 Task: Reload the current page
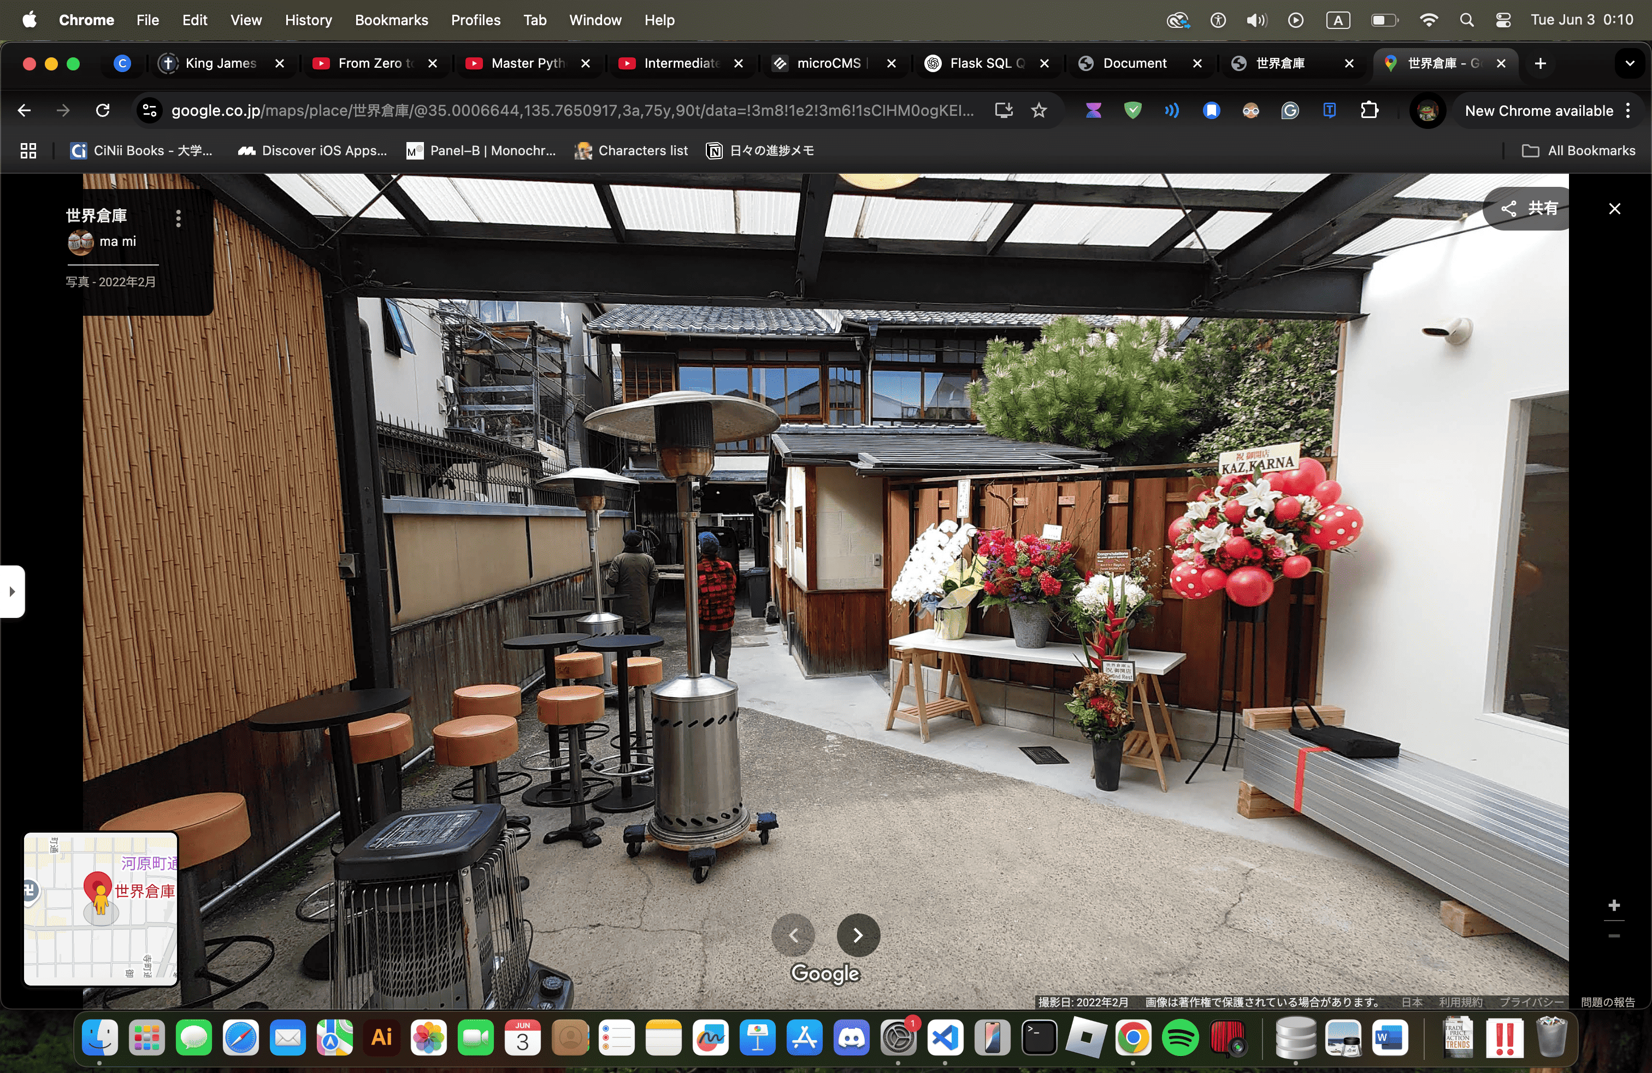[x=103, y=110]
